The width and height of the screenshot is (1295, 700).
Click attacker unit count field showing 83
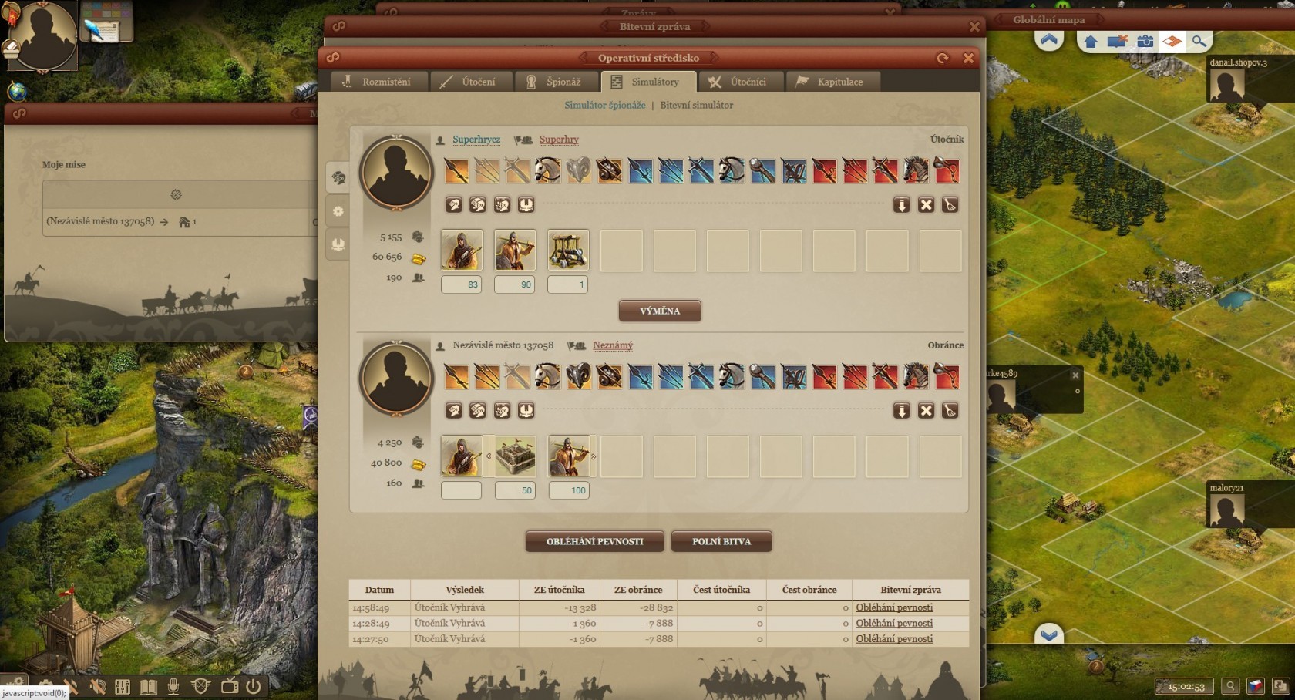461,284
